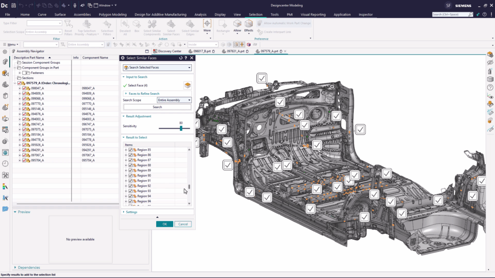Click the Select Face cube icon
Viewport: 495px width, 278px height.
(x=187, y=85)
